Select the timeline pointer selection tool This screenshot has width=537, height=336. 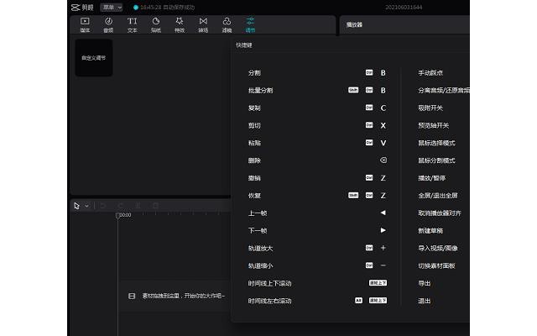[76, 206]
